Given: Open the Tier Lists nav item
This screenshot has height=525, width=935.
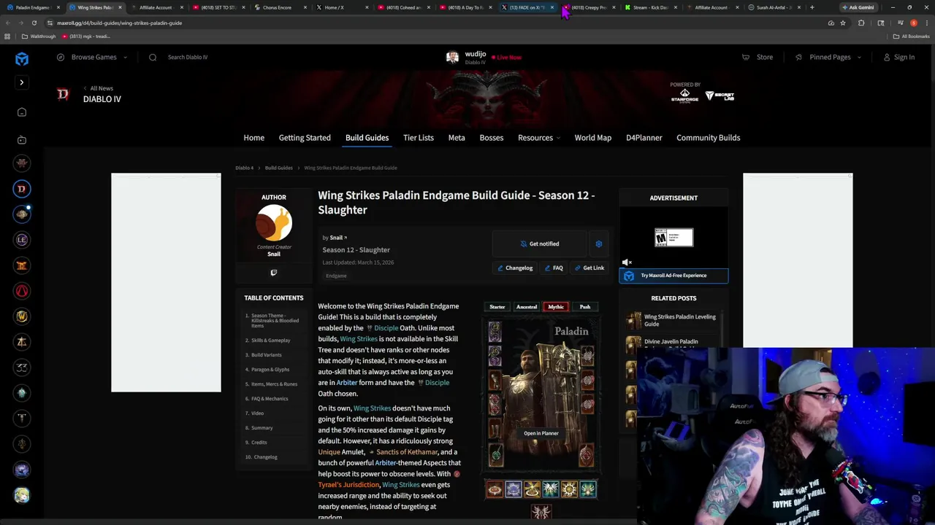Looking at the screenshot, I should click(419, 138).
